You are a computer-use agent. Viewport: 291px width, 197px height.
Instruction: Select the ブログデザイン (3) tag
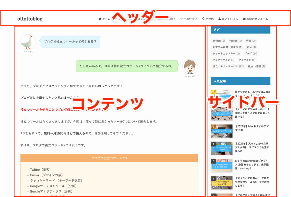223,60
